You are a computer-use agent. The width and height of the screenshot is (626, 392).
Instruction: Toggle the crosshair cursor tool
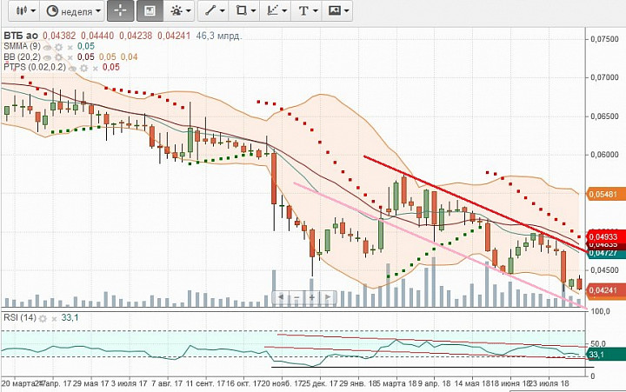[x=121, y=11]
